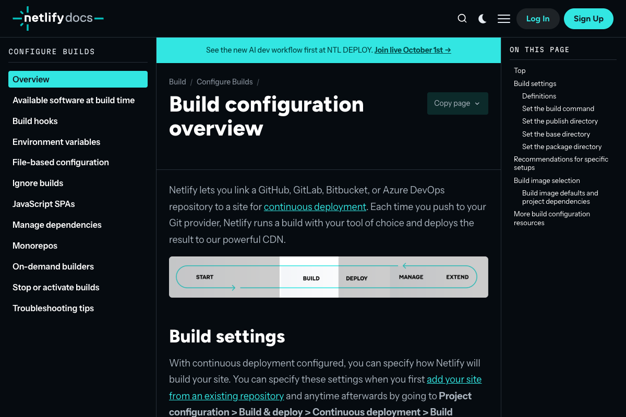The image size is (626, 417).
Task: Click the Netlify docs logo
Action: click(58, 18)
